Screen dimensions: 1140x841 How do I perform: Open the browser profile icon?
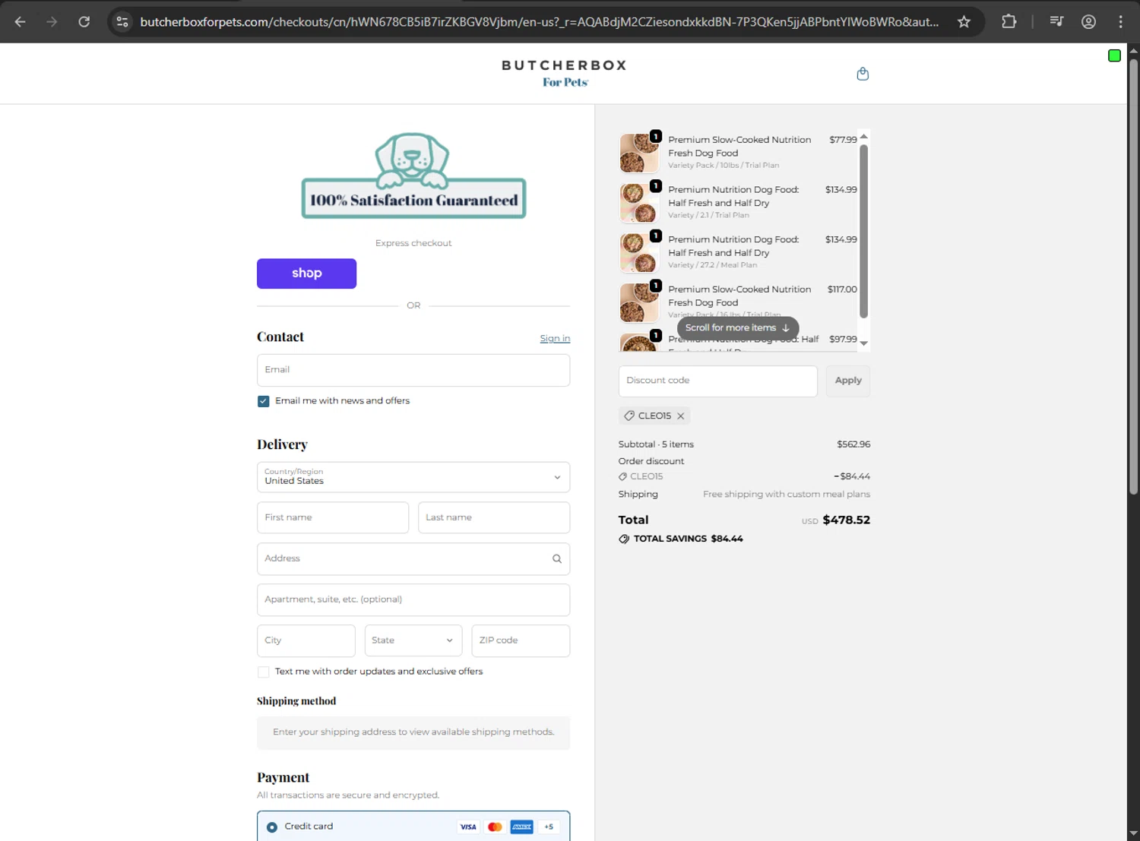[x=1088, y=21]
